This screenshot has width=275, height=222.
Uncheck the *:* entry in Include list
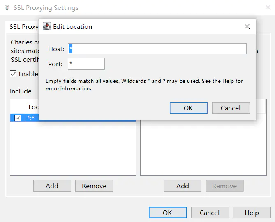18,118
